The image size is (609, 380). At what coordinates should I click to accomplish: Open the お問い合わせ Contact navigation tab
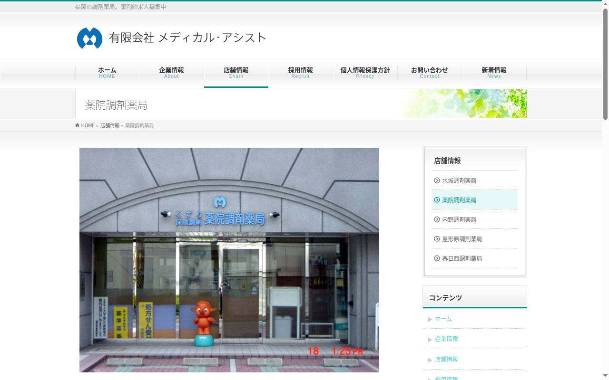pyautogui.click(x=430, y=73)
